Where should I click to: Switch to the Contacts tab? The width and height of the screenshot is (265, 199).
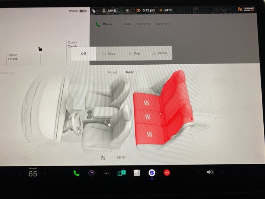pos(143,24)
